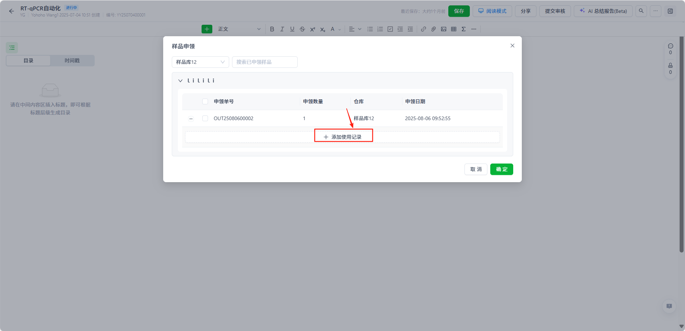The image size is (685, 331).
Task: Click the italic formatting icon
Action: (x=282, y=29)
